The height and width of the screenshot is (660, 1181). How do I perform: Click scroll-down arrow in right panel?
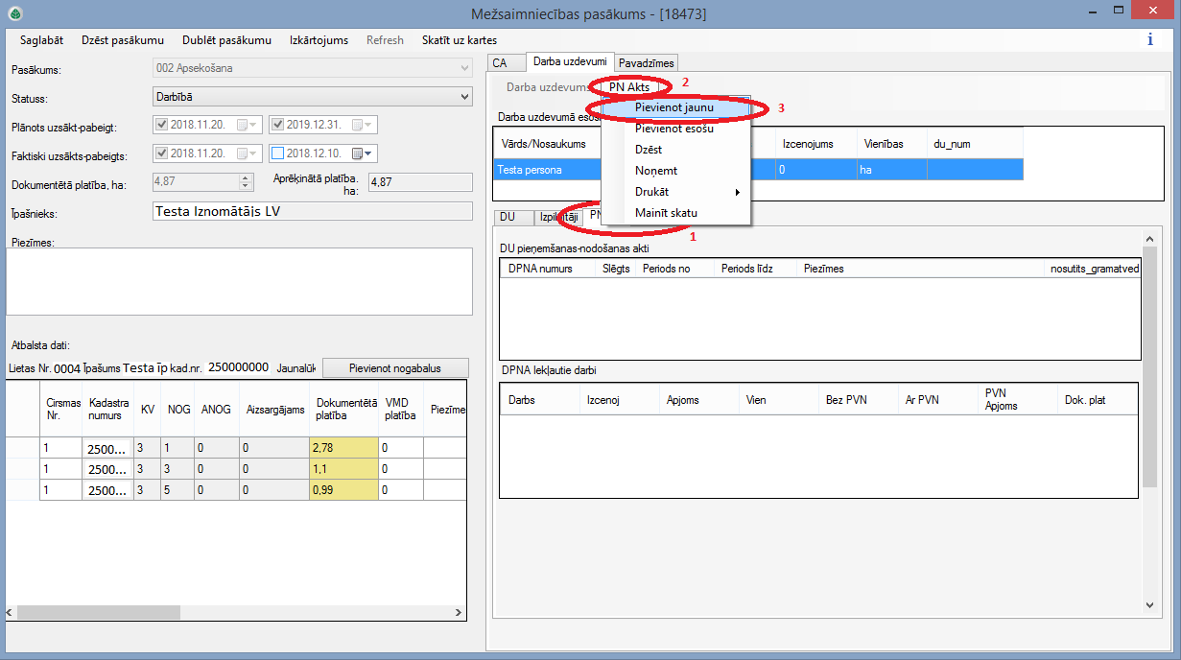pyautogui.click(x=1150, y=604)
